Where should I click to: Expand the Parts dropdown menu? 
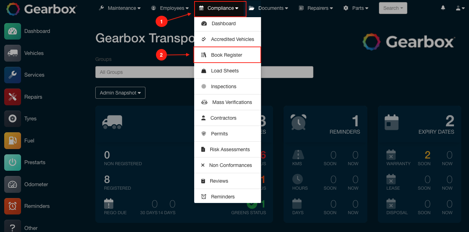click(356, 8)
